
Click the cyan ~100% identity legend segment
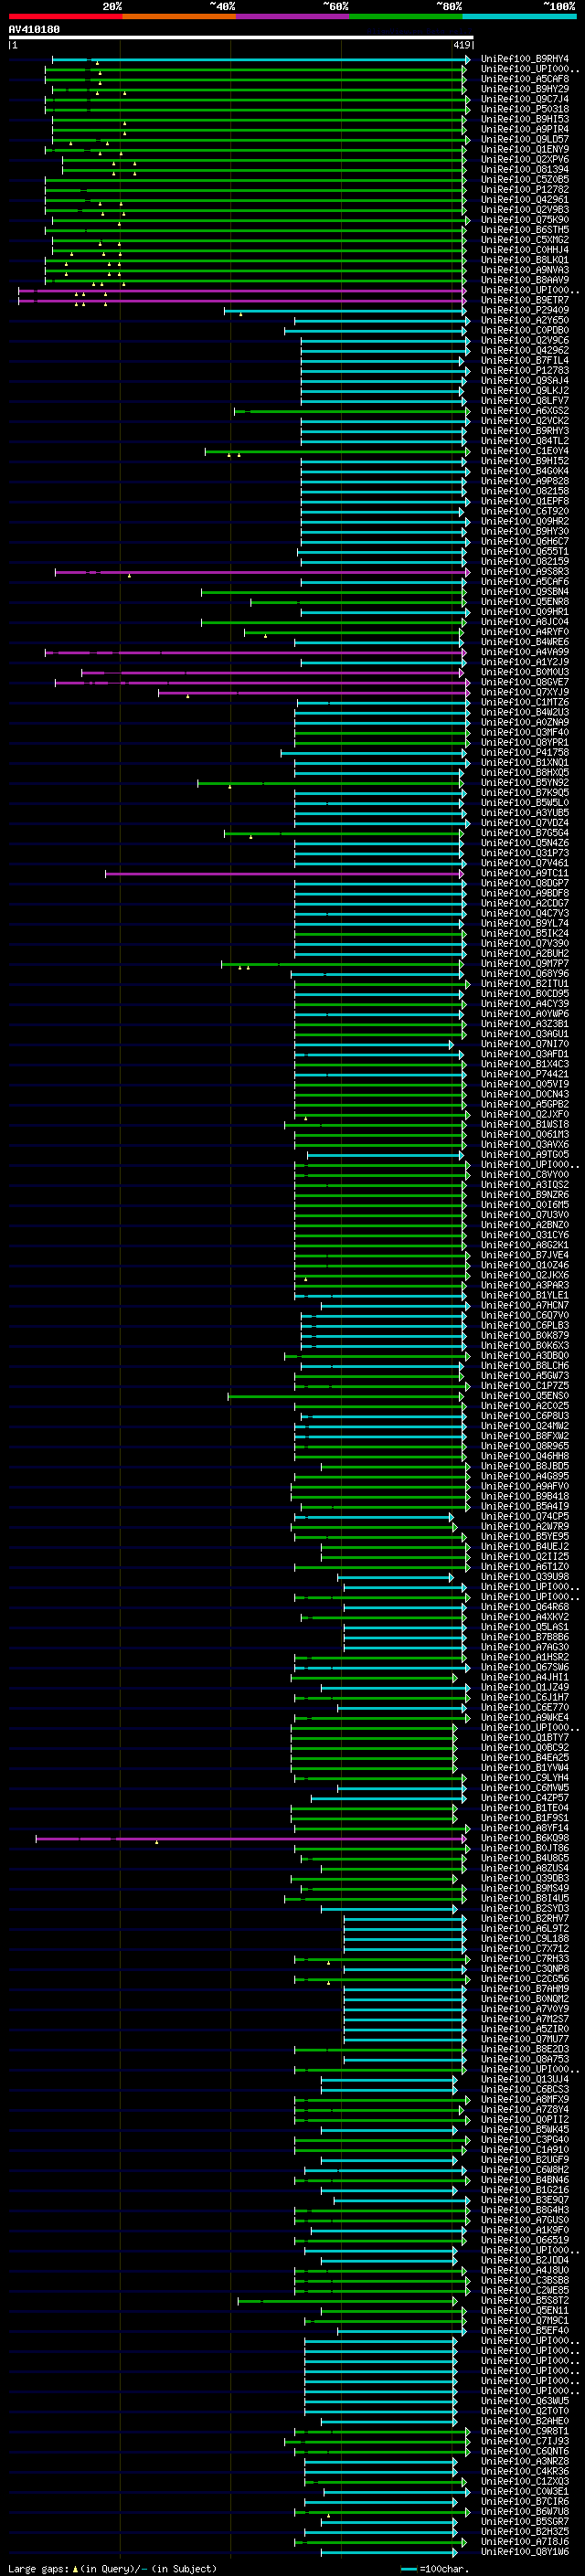(519, 16)
